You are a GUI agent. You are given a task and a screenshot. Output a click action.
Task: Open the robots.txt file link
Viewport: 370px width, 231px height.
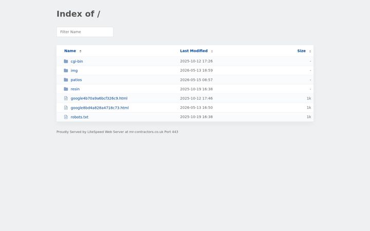80,117
